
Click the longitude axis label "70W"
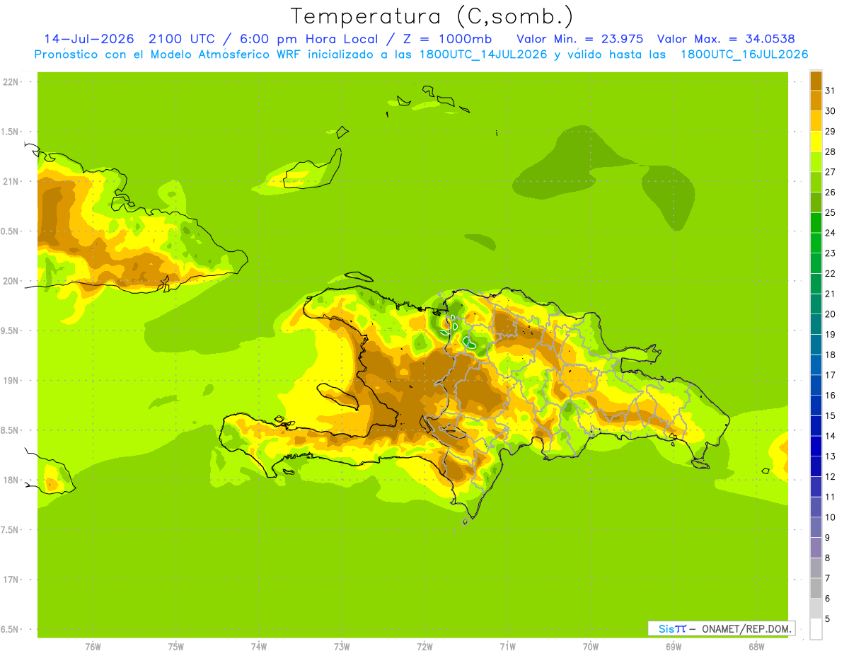pyautogui.click(x=591, y=647)
